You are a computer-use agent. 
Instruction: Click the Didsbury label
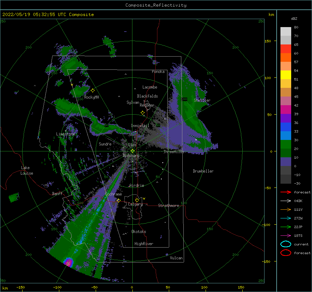(x=131, y=156)
